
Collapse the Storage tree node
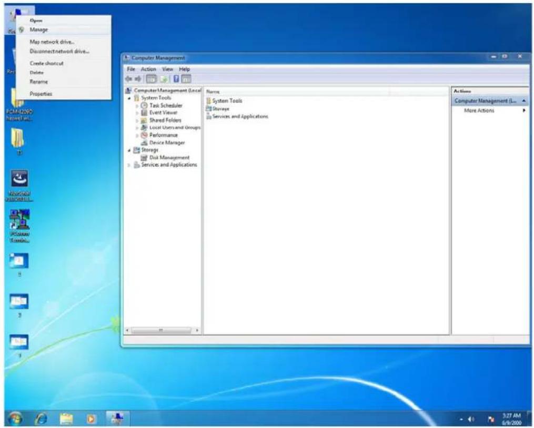point(129,150)
